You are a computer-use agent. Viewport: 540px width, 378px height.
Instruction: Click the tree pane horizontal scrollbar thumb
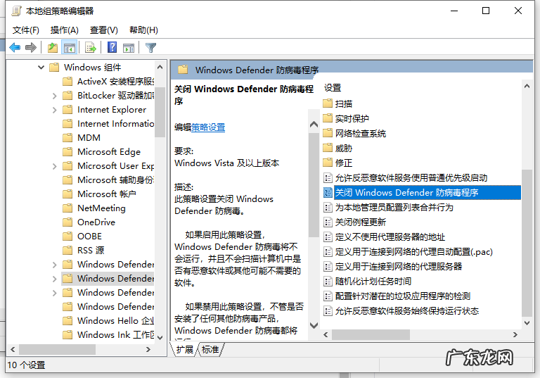tap(58, 349)
